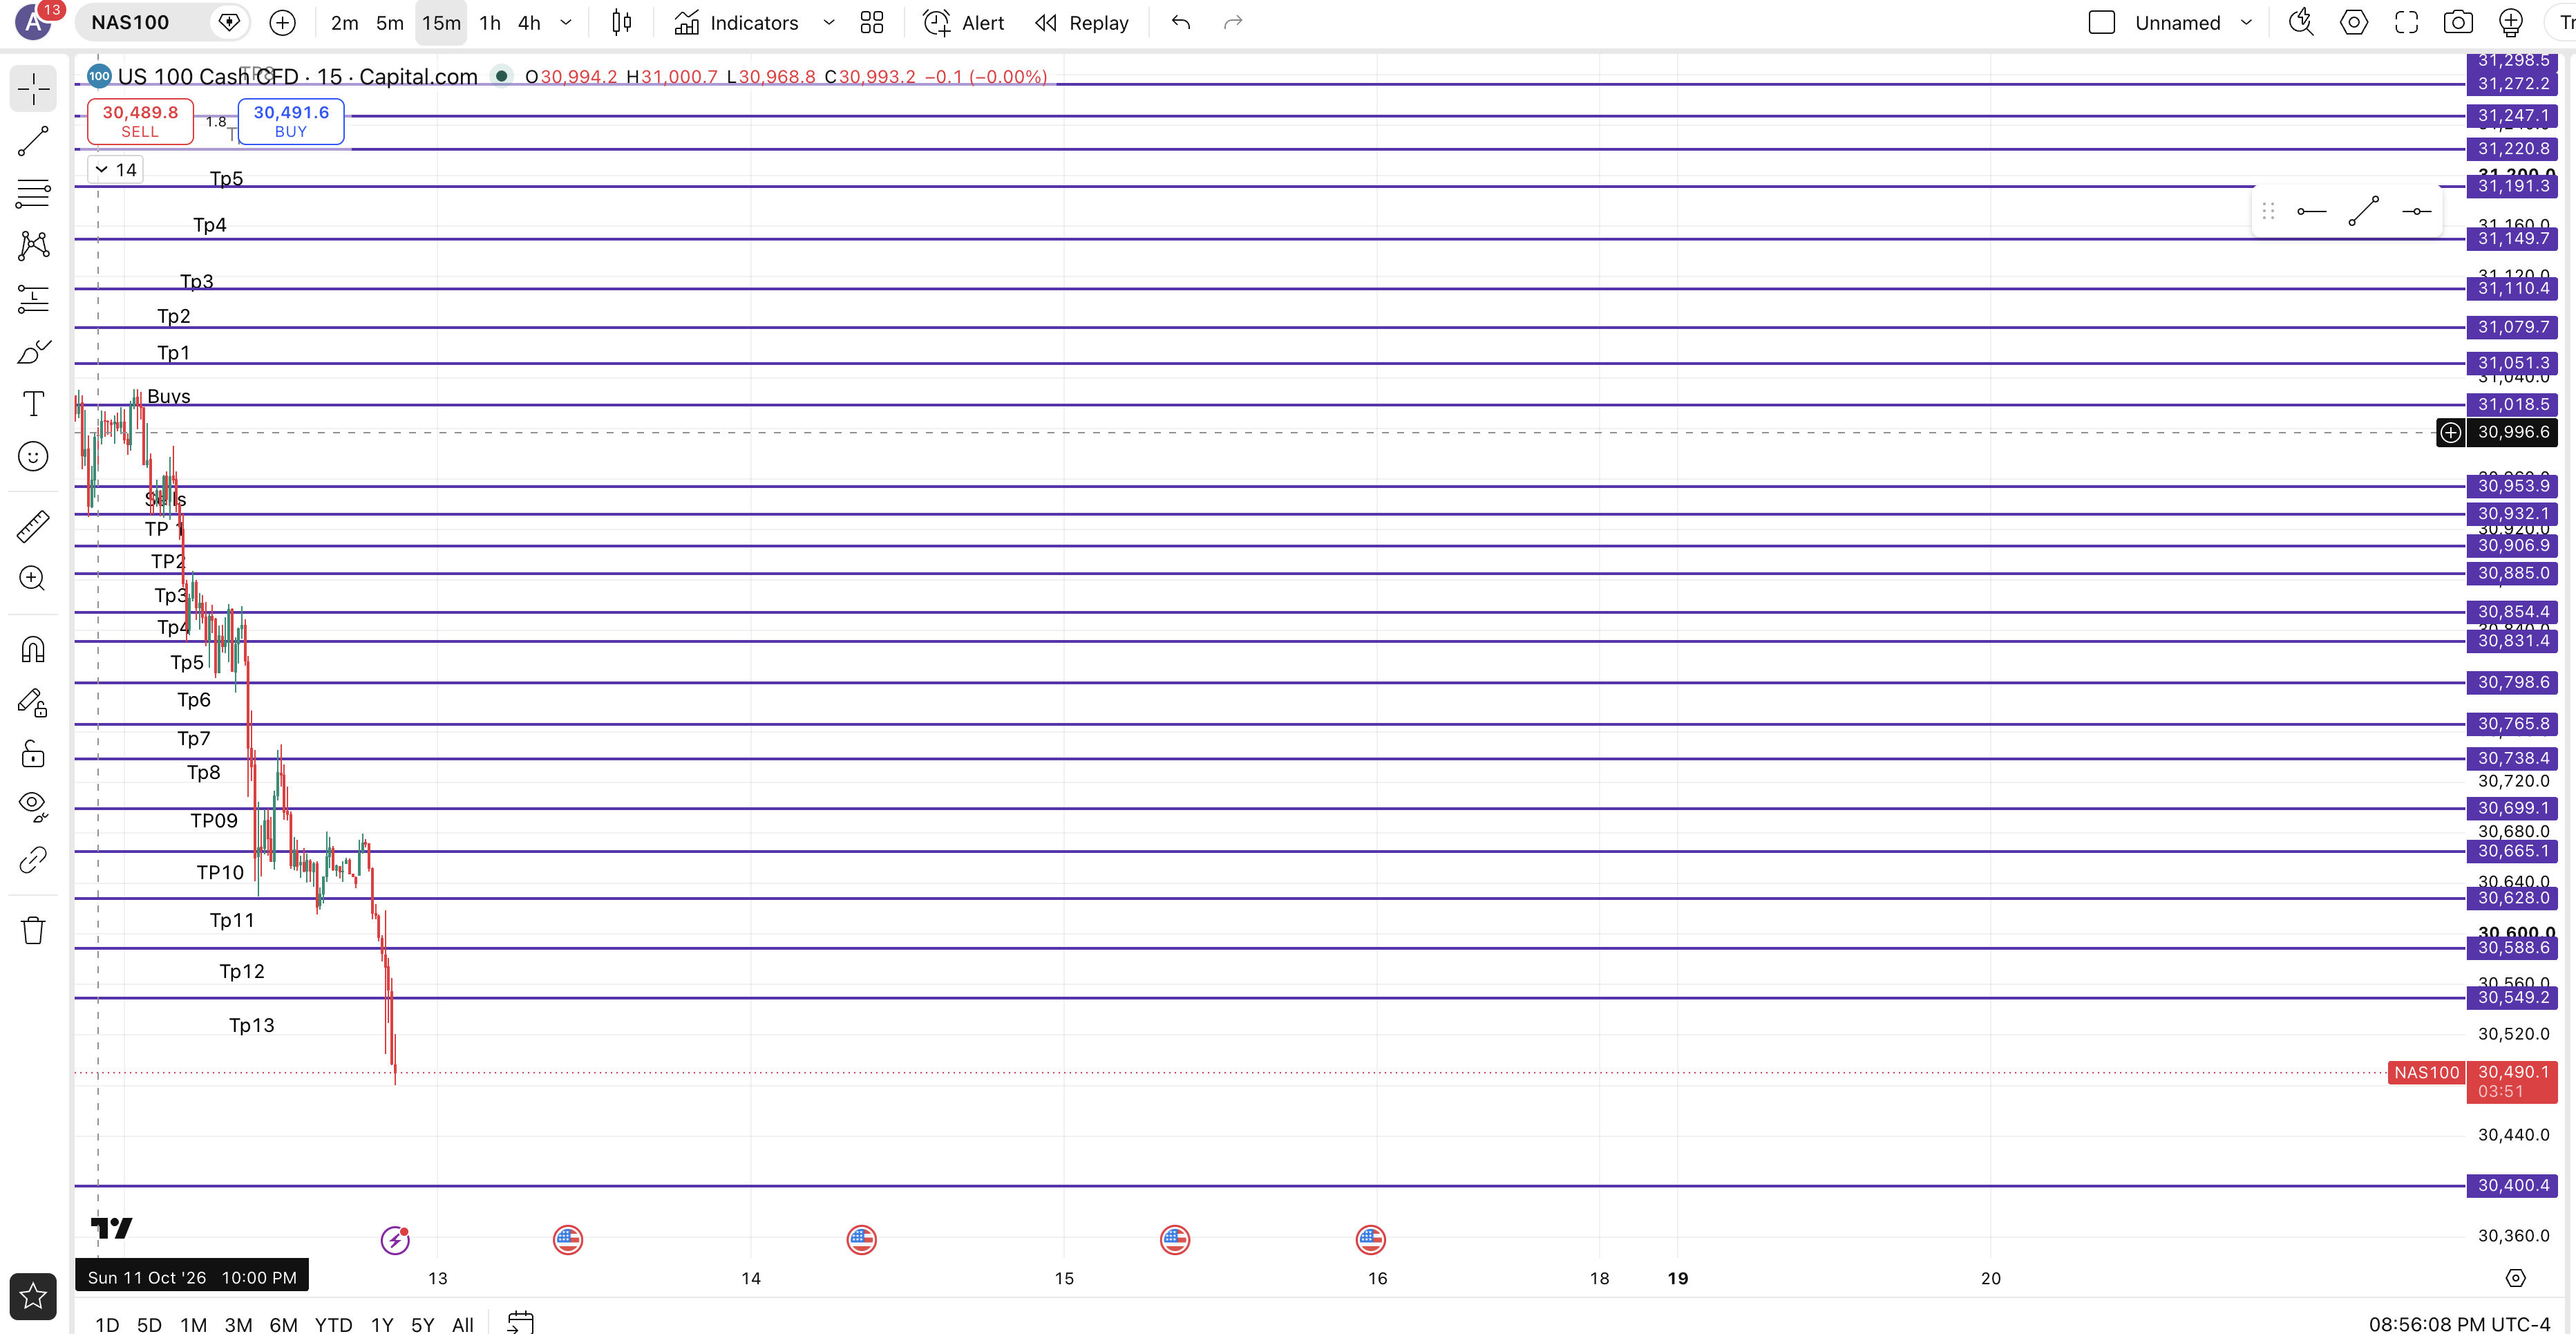
Task: Click the add symbol plus button
Action: [283, 22]
